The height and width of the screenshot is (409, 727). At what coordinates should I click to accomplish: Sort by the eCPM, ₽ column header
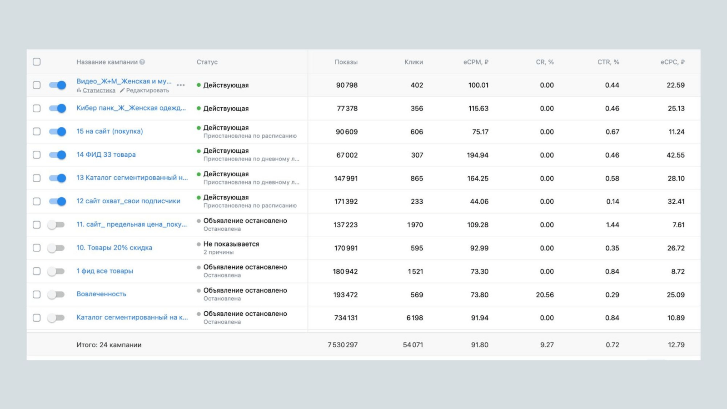[x=476, y=62]
